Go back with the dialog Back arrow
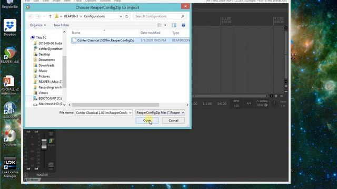Image resolution: width=337 pixels, height=189 pixels. tap(31, 16)
